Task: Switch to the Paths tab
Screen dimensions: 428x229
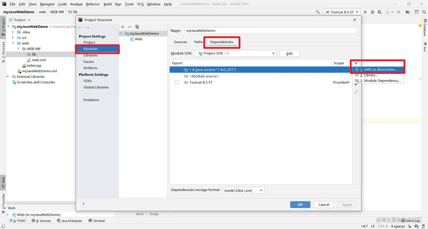Action: tap(198, 42)
